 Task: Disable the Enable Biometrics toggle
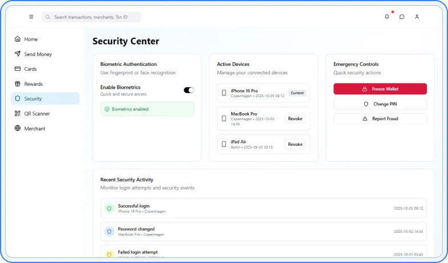coord(189,90)
